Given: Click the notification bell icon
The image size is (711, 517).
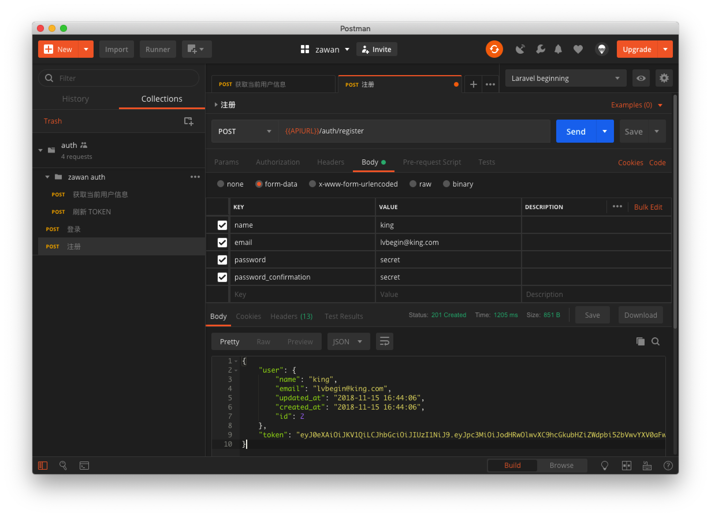Looking at the screenshot, I should (x=558, y=49).
